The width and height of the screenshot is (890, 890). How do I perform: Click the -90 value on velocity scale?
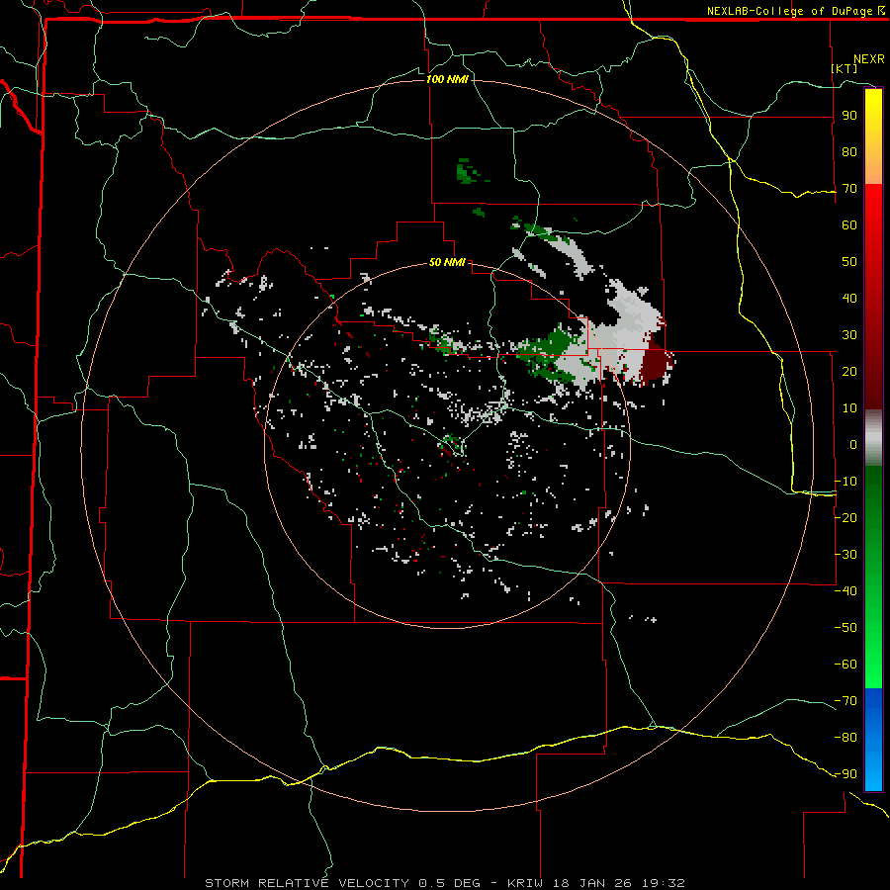845,773
